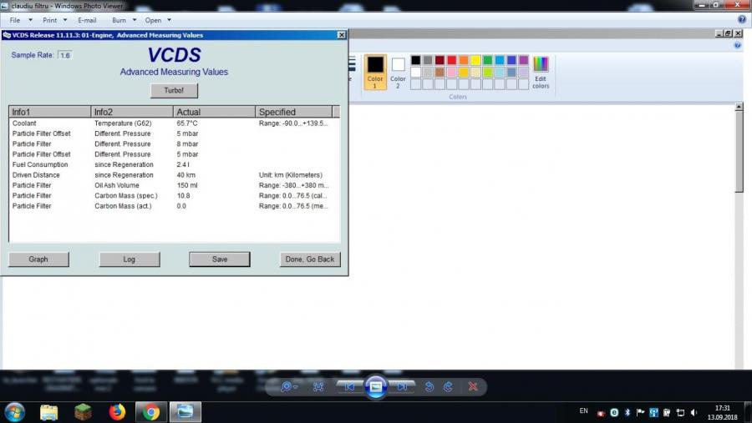Open Google Chrome from the taskbar
752x423 pixels.
click(x=150, y=411)
